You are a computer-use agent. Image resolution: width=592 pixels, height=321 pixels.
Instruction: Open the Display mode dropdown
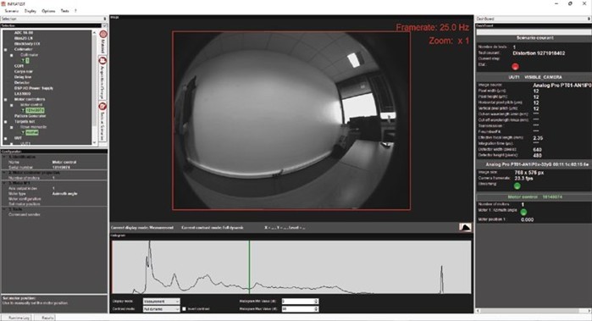[x=161, y=302]
